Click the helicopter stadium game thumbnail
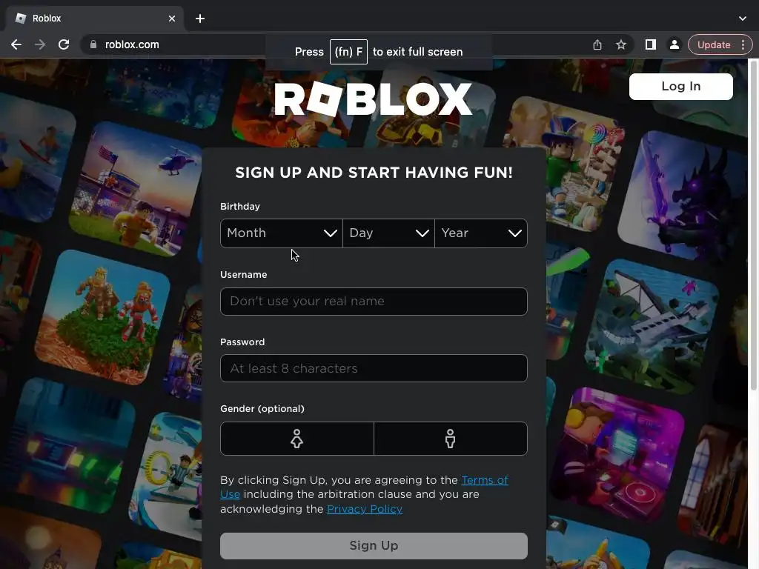 (x=138, y=189)
